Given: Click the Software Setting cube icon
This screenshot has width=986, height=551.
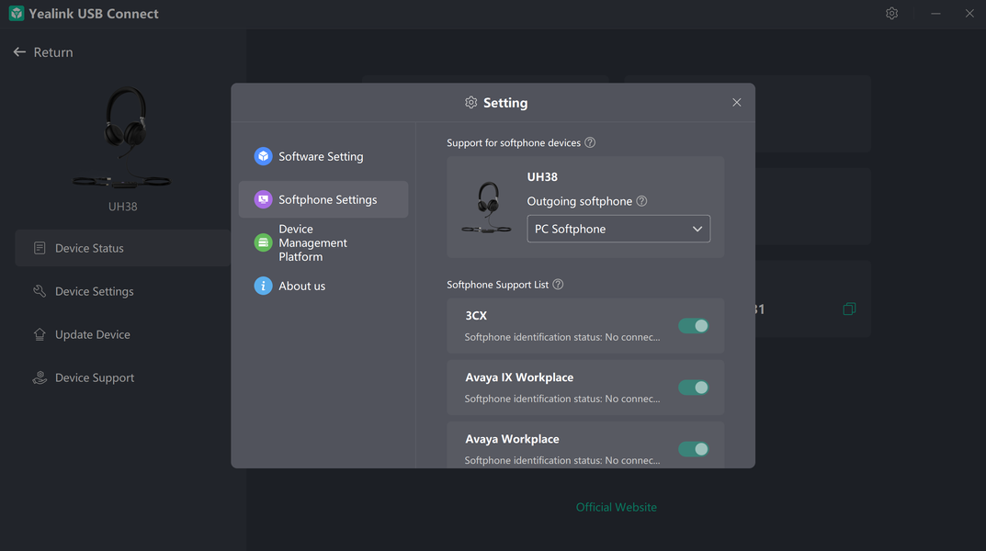Looking at the screenshot, I should (x=263, y=156).
